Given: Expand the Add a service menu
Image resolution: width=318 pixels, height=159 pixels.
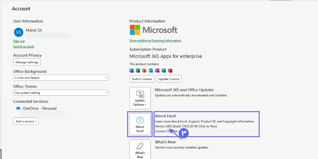Looking at the screenshot, I should pyautogui.click(x=26, y=121).
